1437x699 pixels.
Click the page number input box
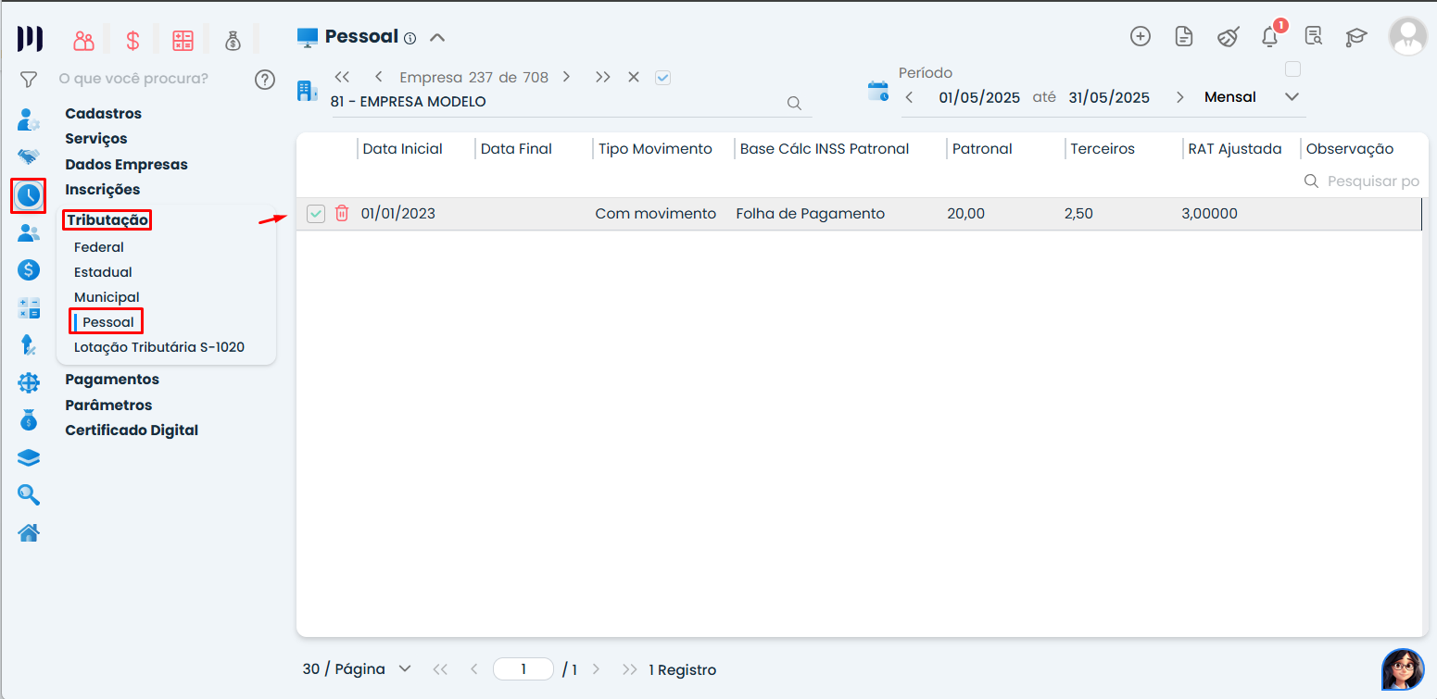pos(523,669)
